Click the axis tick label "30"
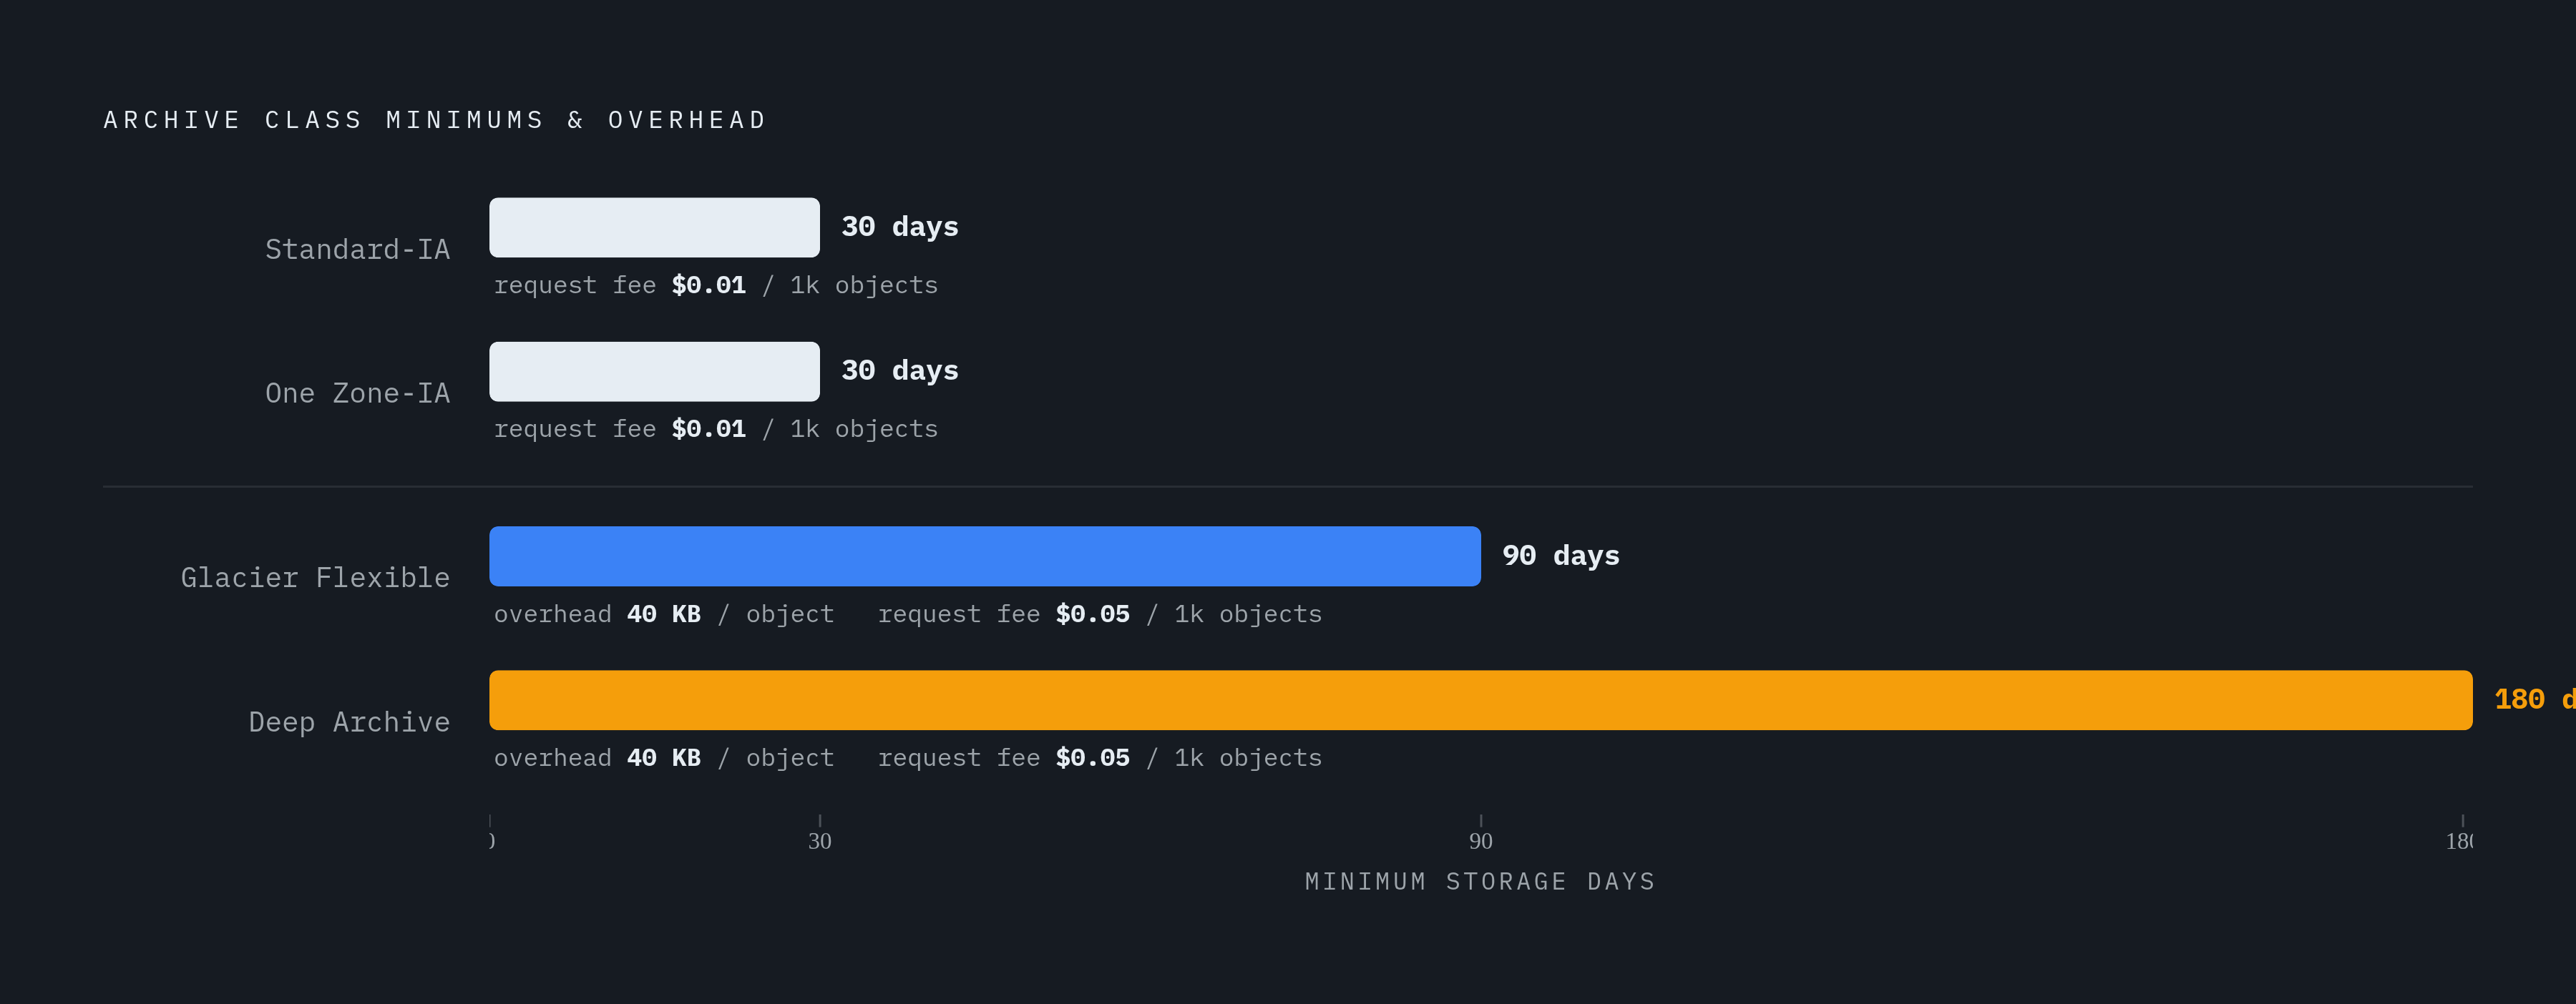The height and width of the screenshot is (1004, 2576). point(820,841)
